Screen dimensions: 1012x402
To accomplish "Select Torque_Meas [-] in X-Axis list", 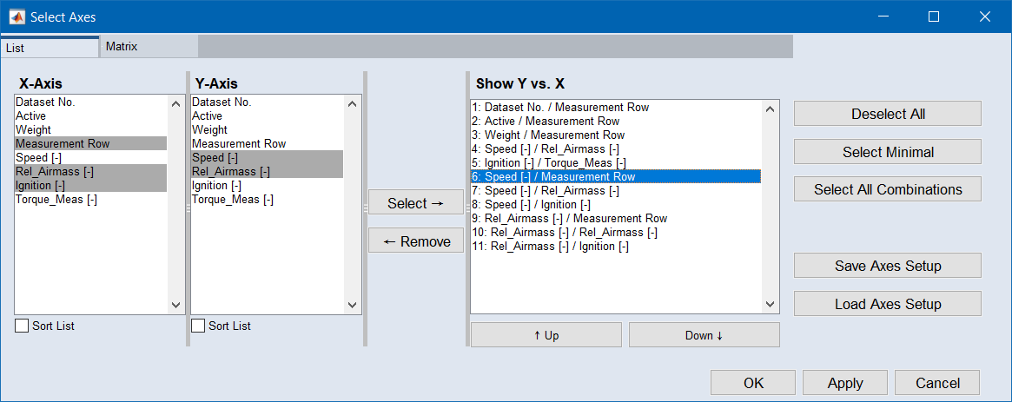I will pyautogui.click(x=56, y=200).
